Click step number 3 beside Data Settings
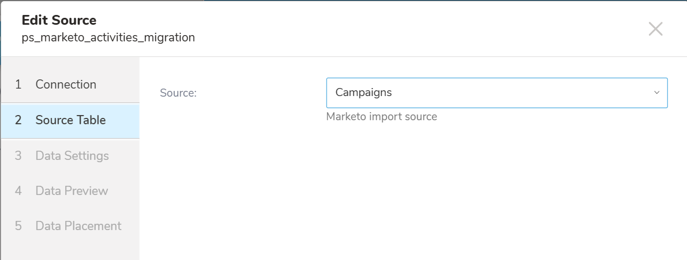 point(18,156)
